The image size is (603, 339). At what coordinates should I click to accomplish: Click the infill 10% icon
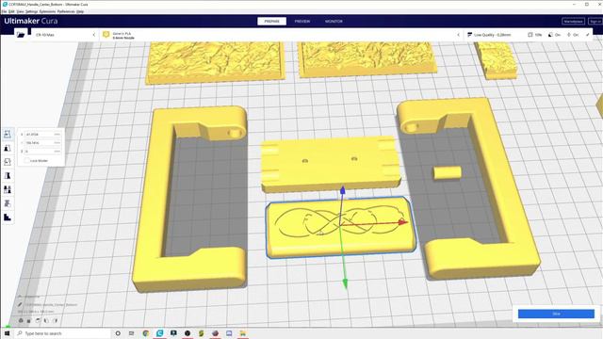tap(530, 35)
